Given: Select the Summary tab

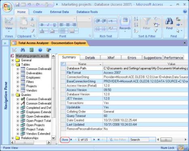Looking at the screenshot, I should (x=69, y=57).
